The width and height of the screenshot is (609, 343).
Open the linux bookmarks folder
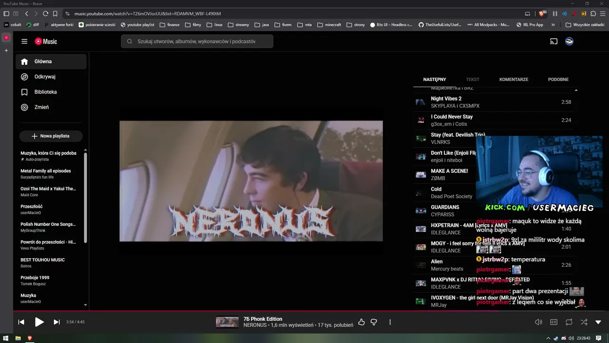pos(215,25)
